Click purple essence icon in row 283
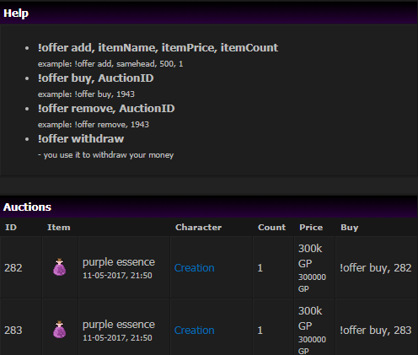 pyautogui.click(x=60, y=330)
